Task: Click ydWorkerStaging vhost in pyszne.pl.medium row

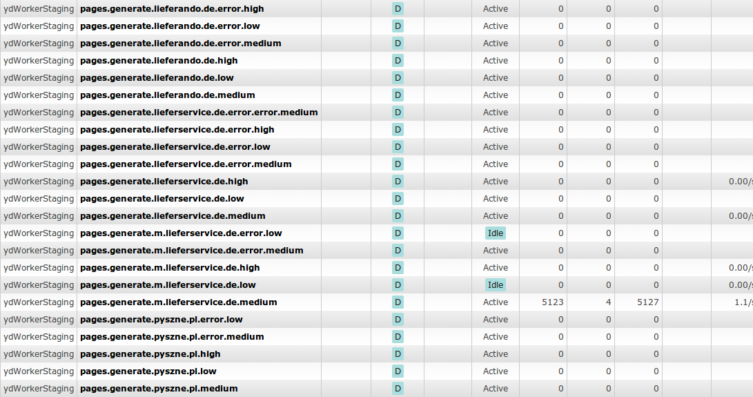Action: pos(39,389)
